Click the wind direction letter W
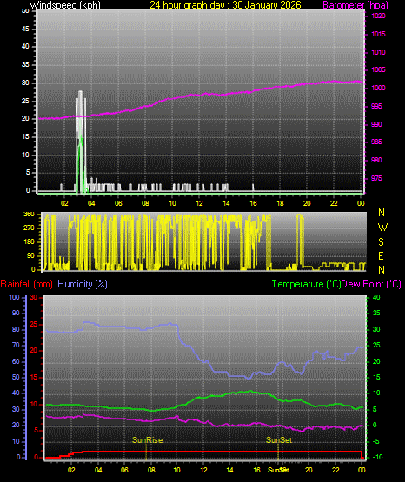 382,228
